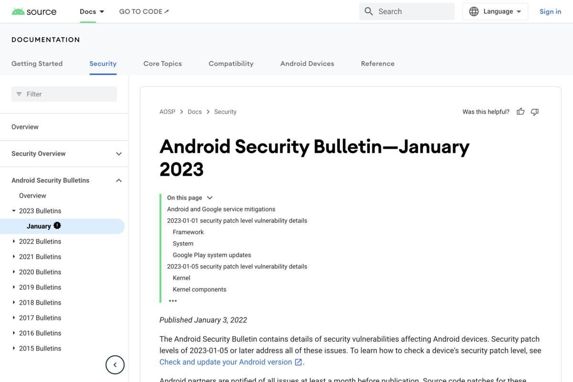Open the Docs dropdown menu
The image size is (573, 382).
92,11
